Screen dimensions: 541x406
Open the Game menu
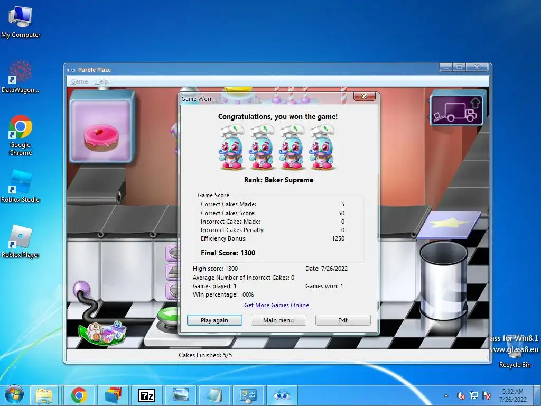pyautogui.click(x=79, y=81)
